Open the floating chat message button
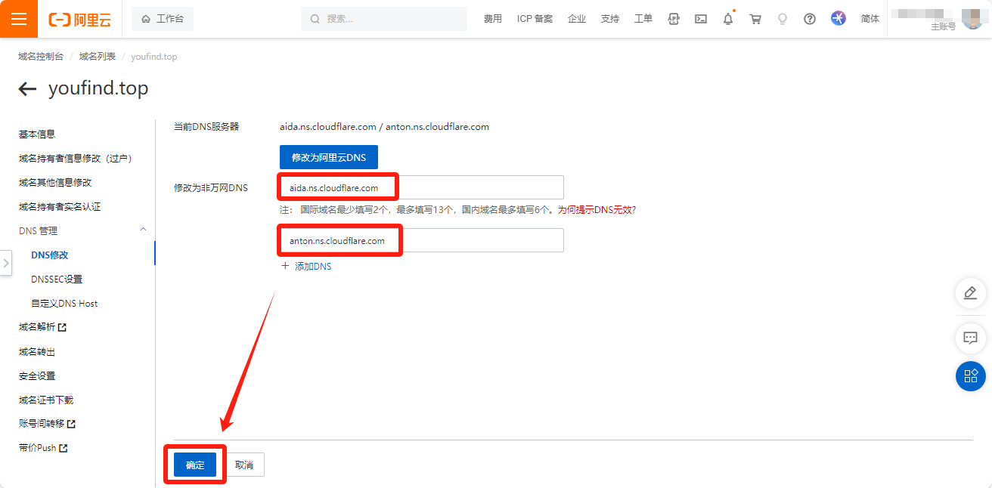This screenshot has height=488, width=992. click(970, 338)
